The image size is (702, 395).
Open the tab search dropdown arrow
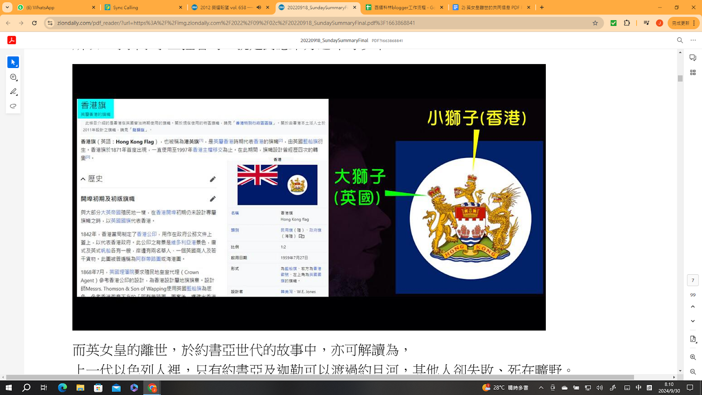click(7, 7)
